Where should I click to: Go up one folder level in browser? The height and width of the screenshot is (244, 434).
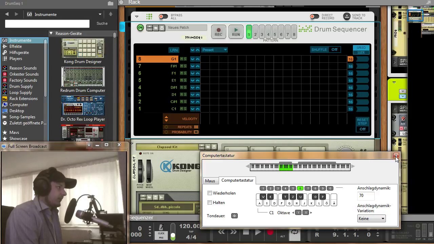point(111,14)
